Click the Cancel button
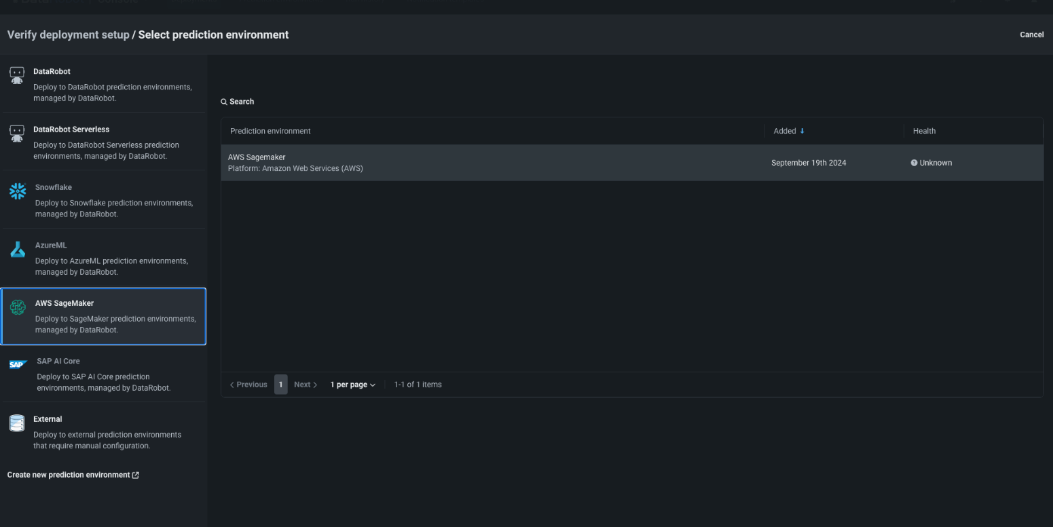Image resolution: width=1053 pixels, height=527 pixels. click(x=1031, y=35)
